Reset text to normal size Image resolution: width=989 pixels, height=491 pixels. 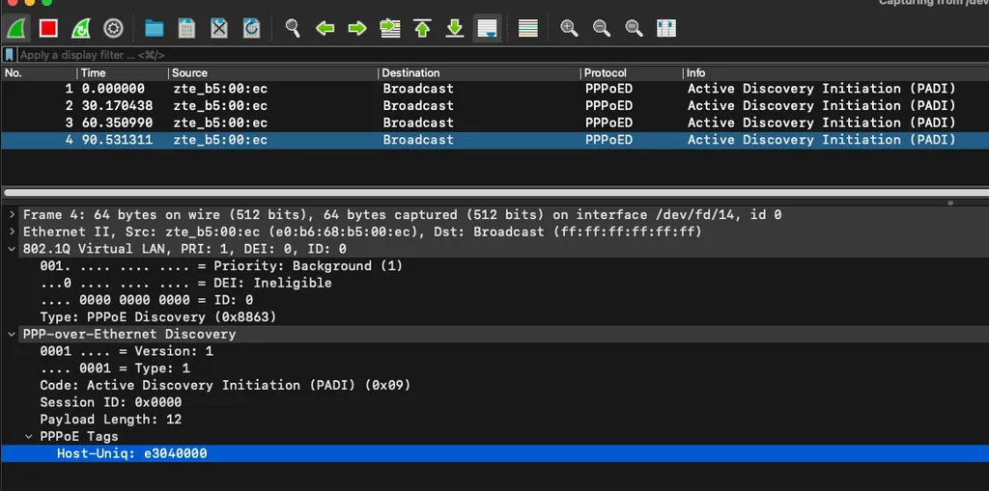(634, 28)
